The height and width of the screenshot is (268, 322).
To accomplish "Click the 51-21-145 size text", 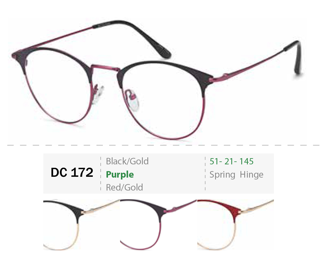I will click(231, 161).
